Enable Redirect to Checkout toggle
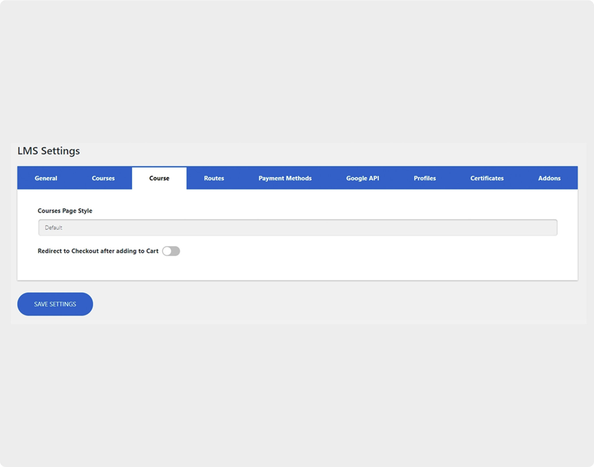 click(x=171, y=251)
